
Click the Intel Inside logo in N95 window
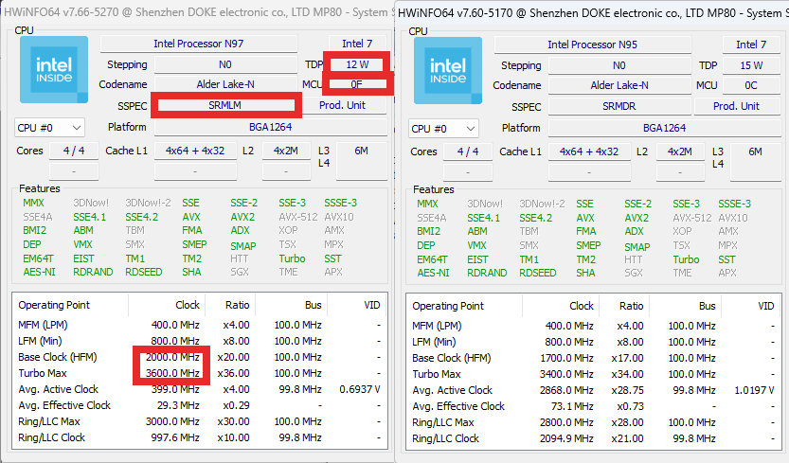click(x=448, y=70)
